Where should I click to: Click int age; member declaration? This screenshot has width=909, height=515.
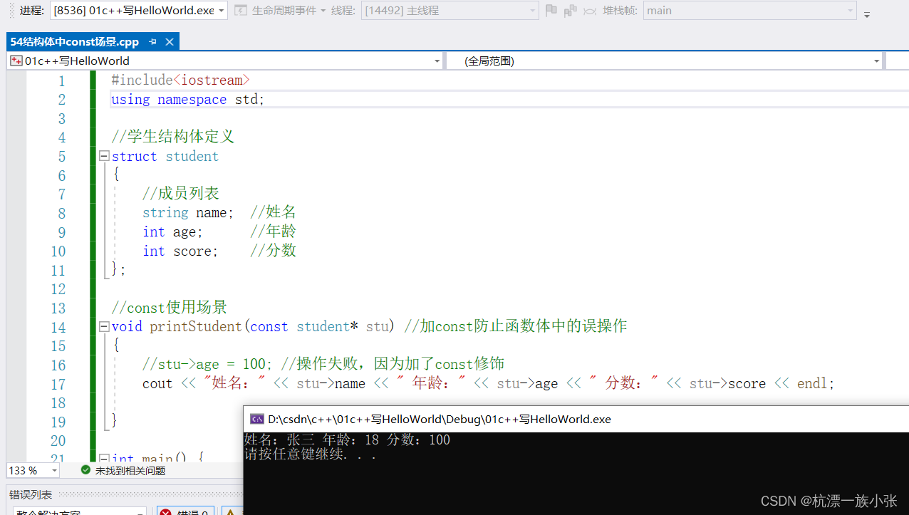(173, 232)
